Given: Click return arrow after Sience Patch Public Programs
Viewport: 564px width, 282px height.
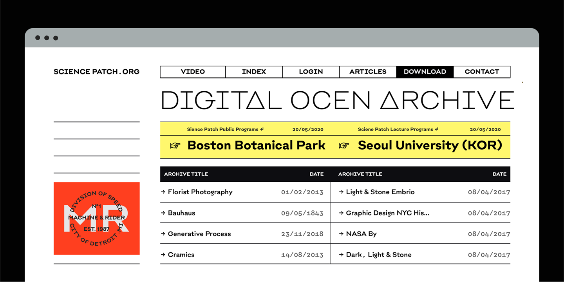Looking at the screenshot, I should [x=262, y=129].
